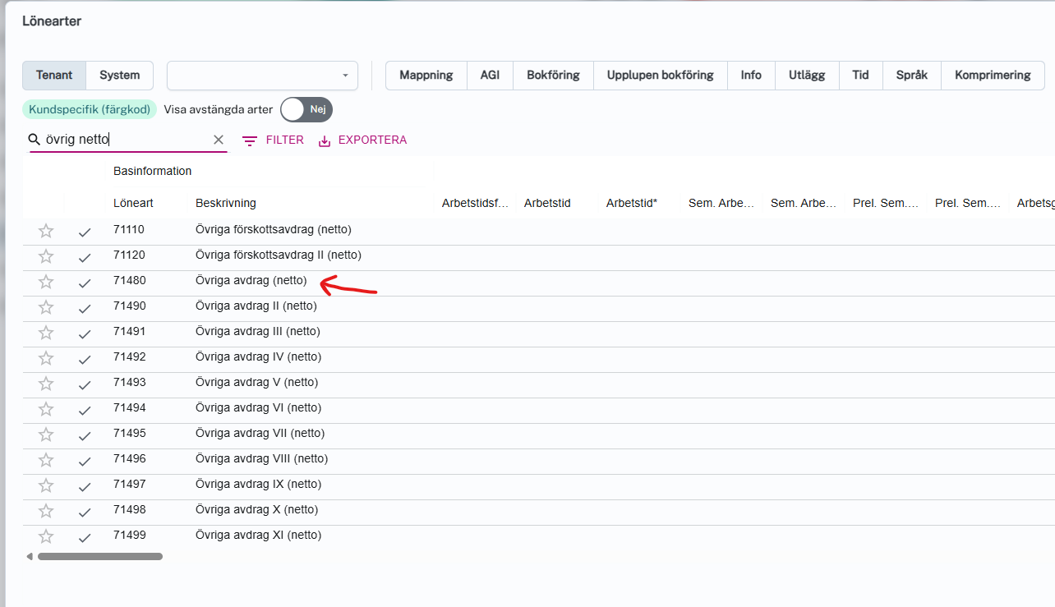Click the magnifying glass search icon
This screenshot has height=607, width=1055.
(x=35, y=140)
